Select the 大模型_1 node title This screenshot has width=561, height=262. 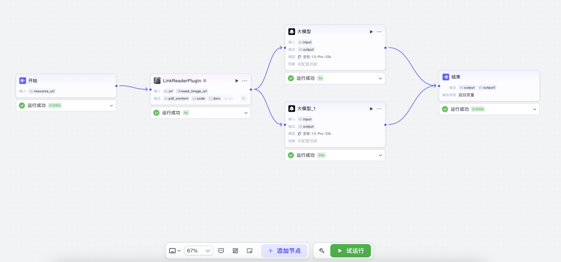coord(306,109)
